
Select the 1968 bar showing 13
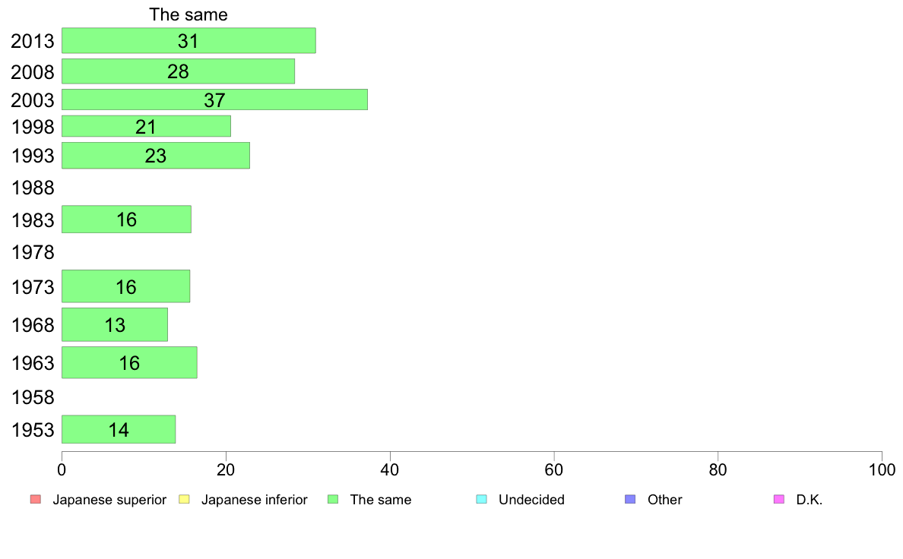tap(115, 325)
